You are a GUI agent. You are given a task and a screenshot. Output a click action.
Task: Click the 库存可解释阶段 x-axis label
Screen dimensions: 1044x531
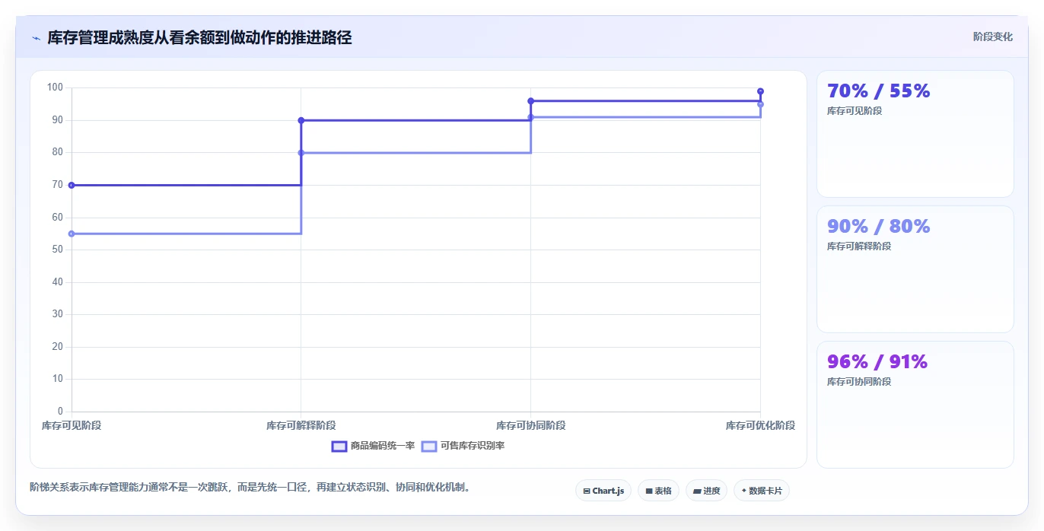tap(301, 425)
